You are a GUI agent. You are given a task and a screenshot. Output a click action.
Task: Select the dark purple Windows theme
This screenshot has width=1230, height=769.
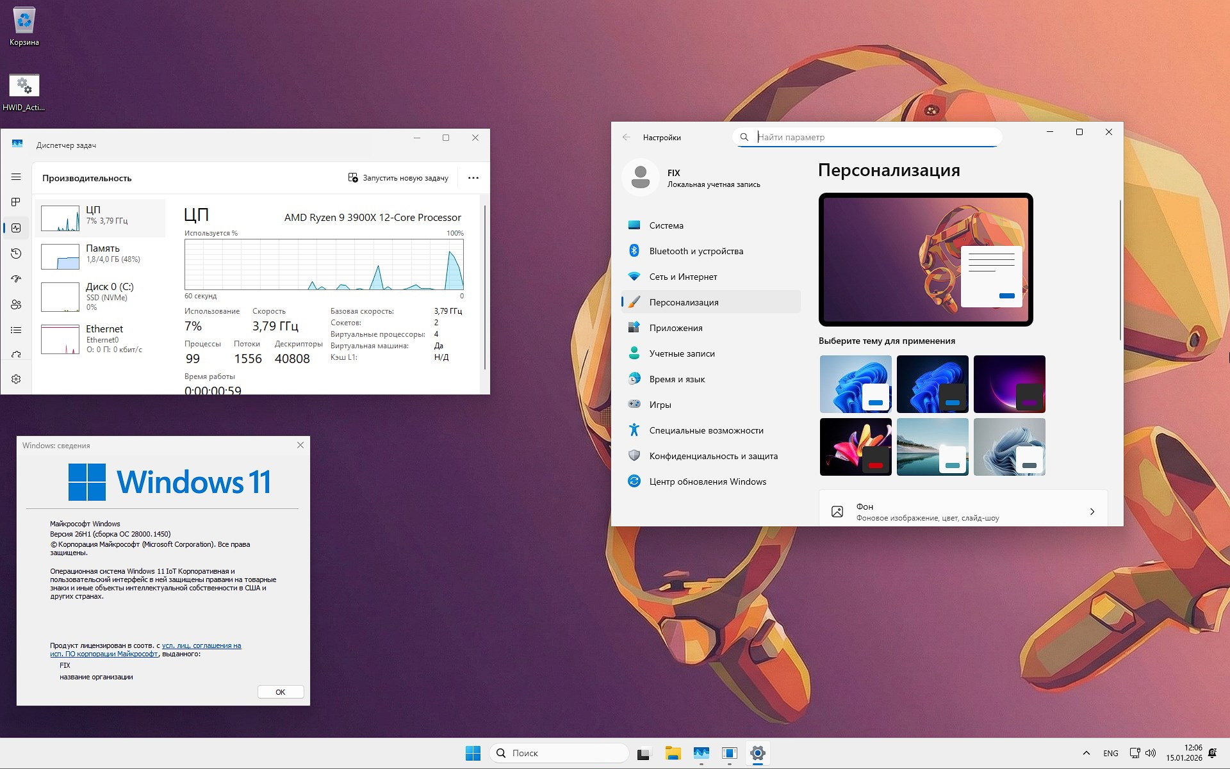(x=1009, y=384)
